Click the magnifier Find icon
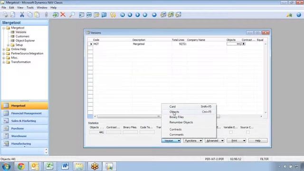 (x=72, y=15)
